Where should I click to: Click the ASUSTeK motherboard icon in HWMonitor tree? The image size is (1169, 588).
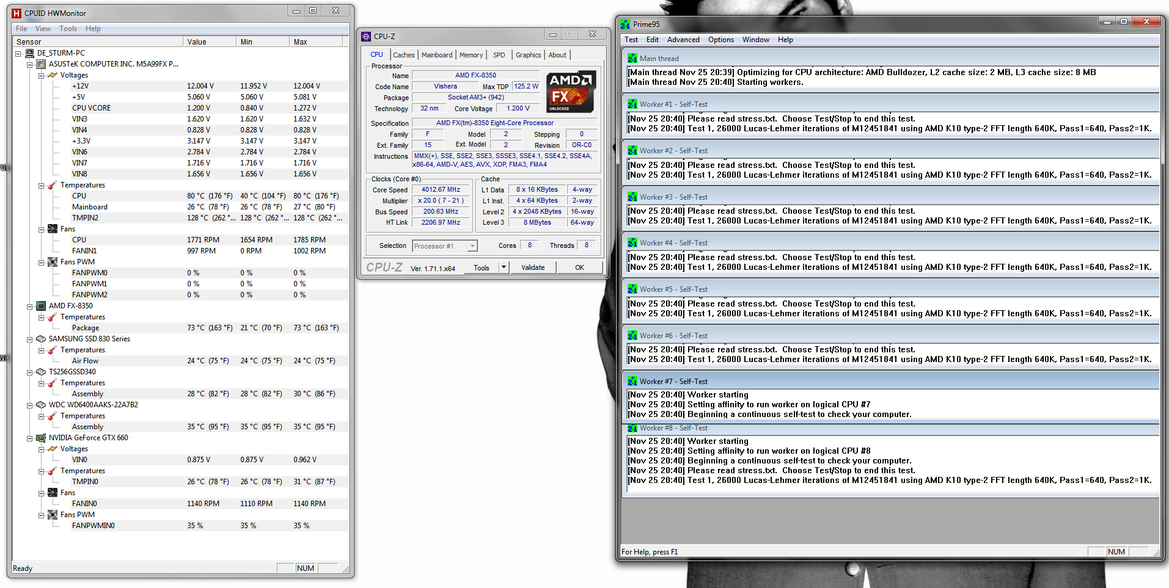click(41, 64)
